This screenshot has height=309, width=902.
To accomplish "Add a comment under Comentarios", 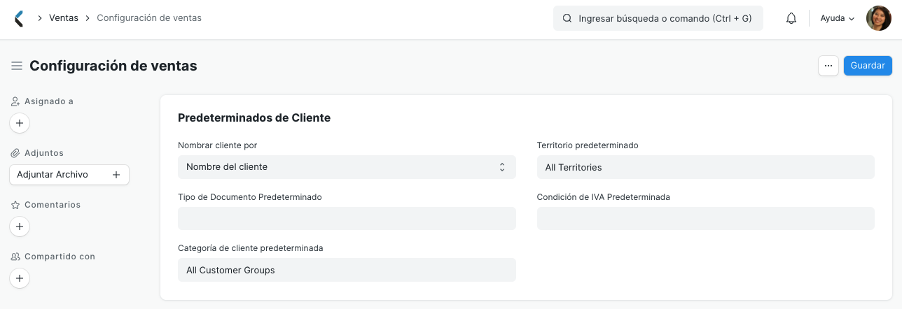I will pyautogui.click(x=20, y=227).
